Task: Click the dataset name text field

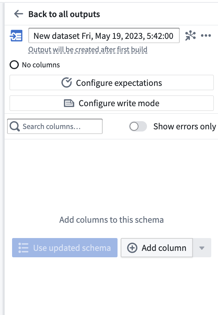Action: point(104,36)
